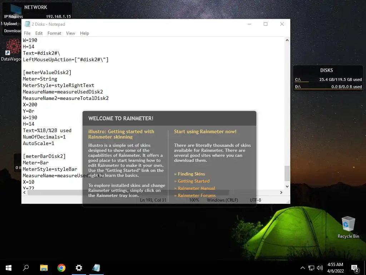The image size is (366, 275).
Task: Open the Format menu in Notepad
Action: [54, 33]
